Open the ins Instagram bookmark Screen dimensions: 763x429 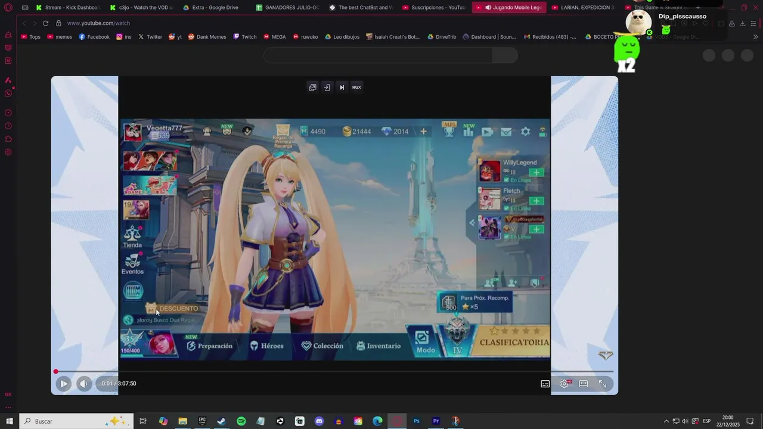pyautogui.click(x=124, y=37)
